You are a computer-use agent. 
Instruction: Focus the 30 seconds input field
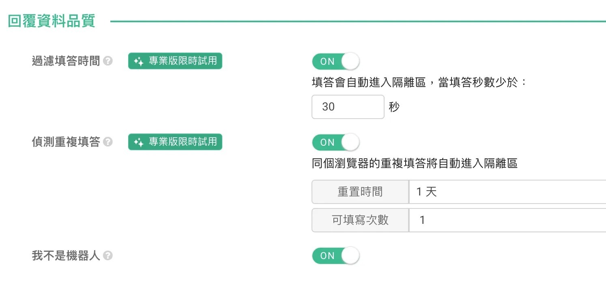coord(348,107)
